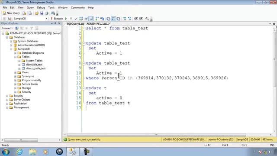277x156 pixels.
Task: Collapse the ADMIN-PC\SCHOOLFREEWARE server node
Action: [3, 33]
